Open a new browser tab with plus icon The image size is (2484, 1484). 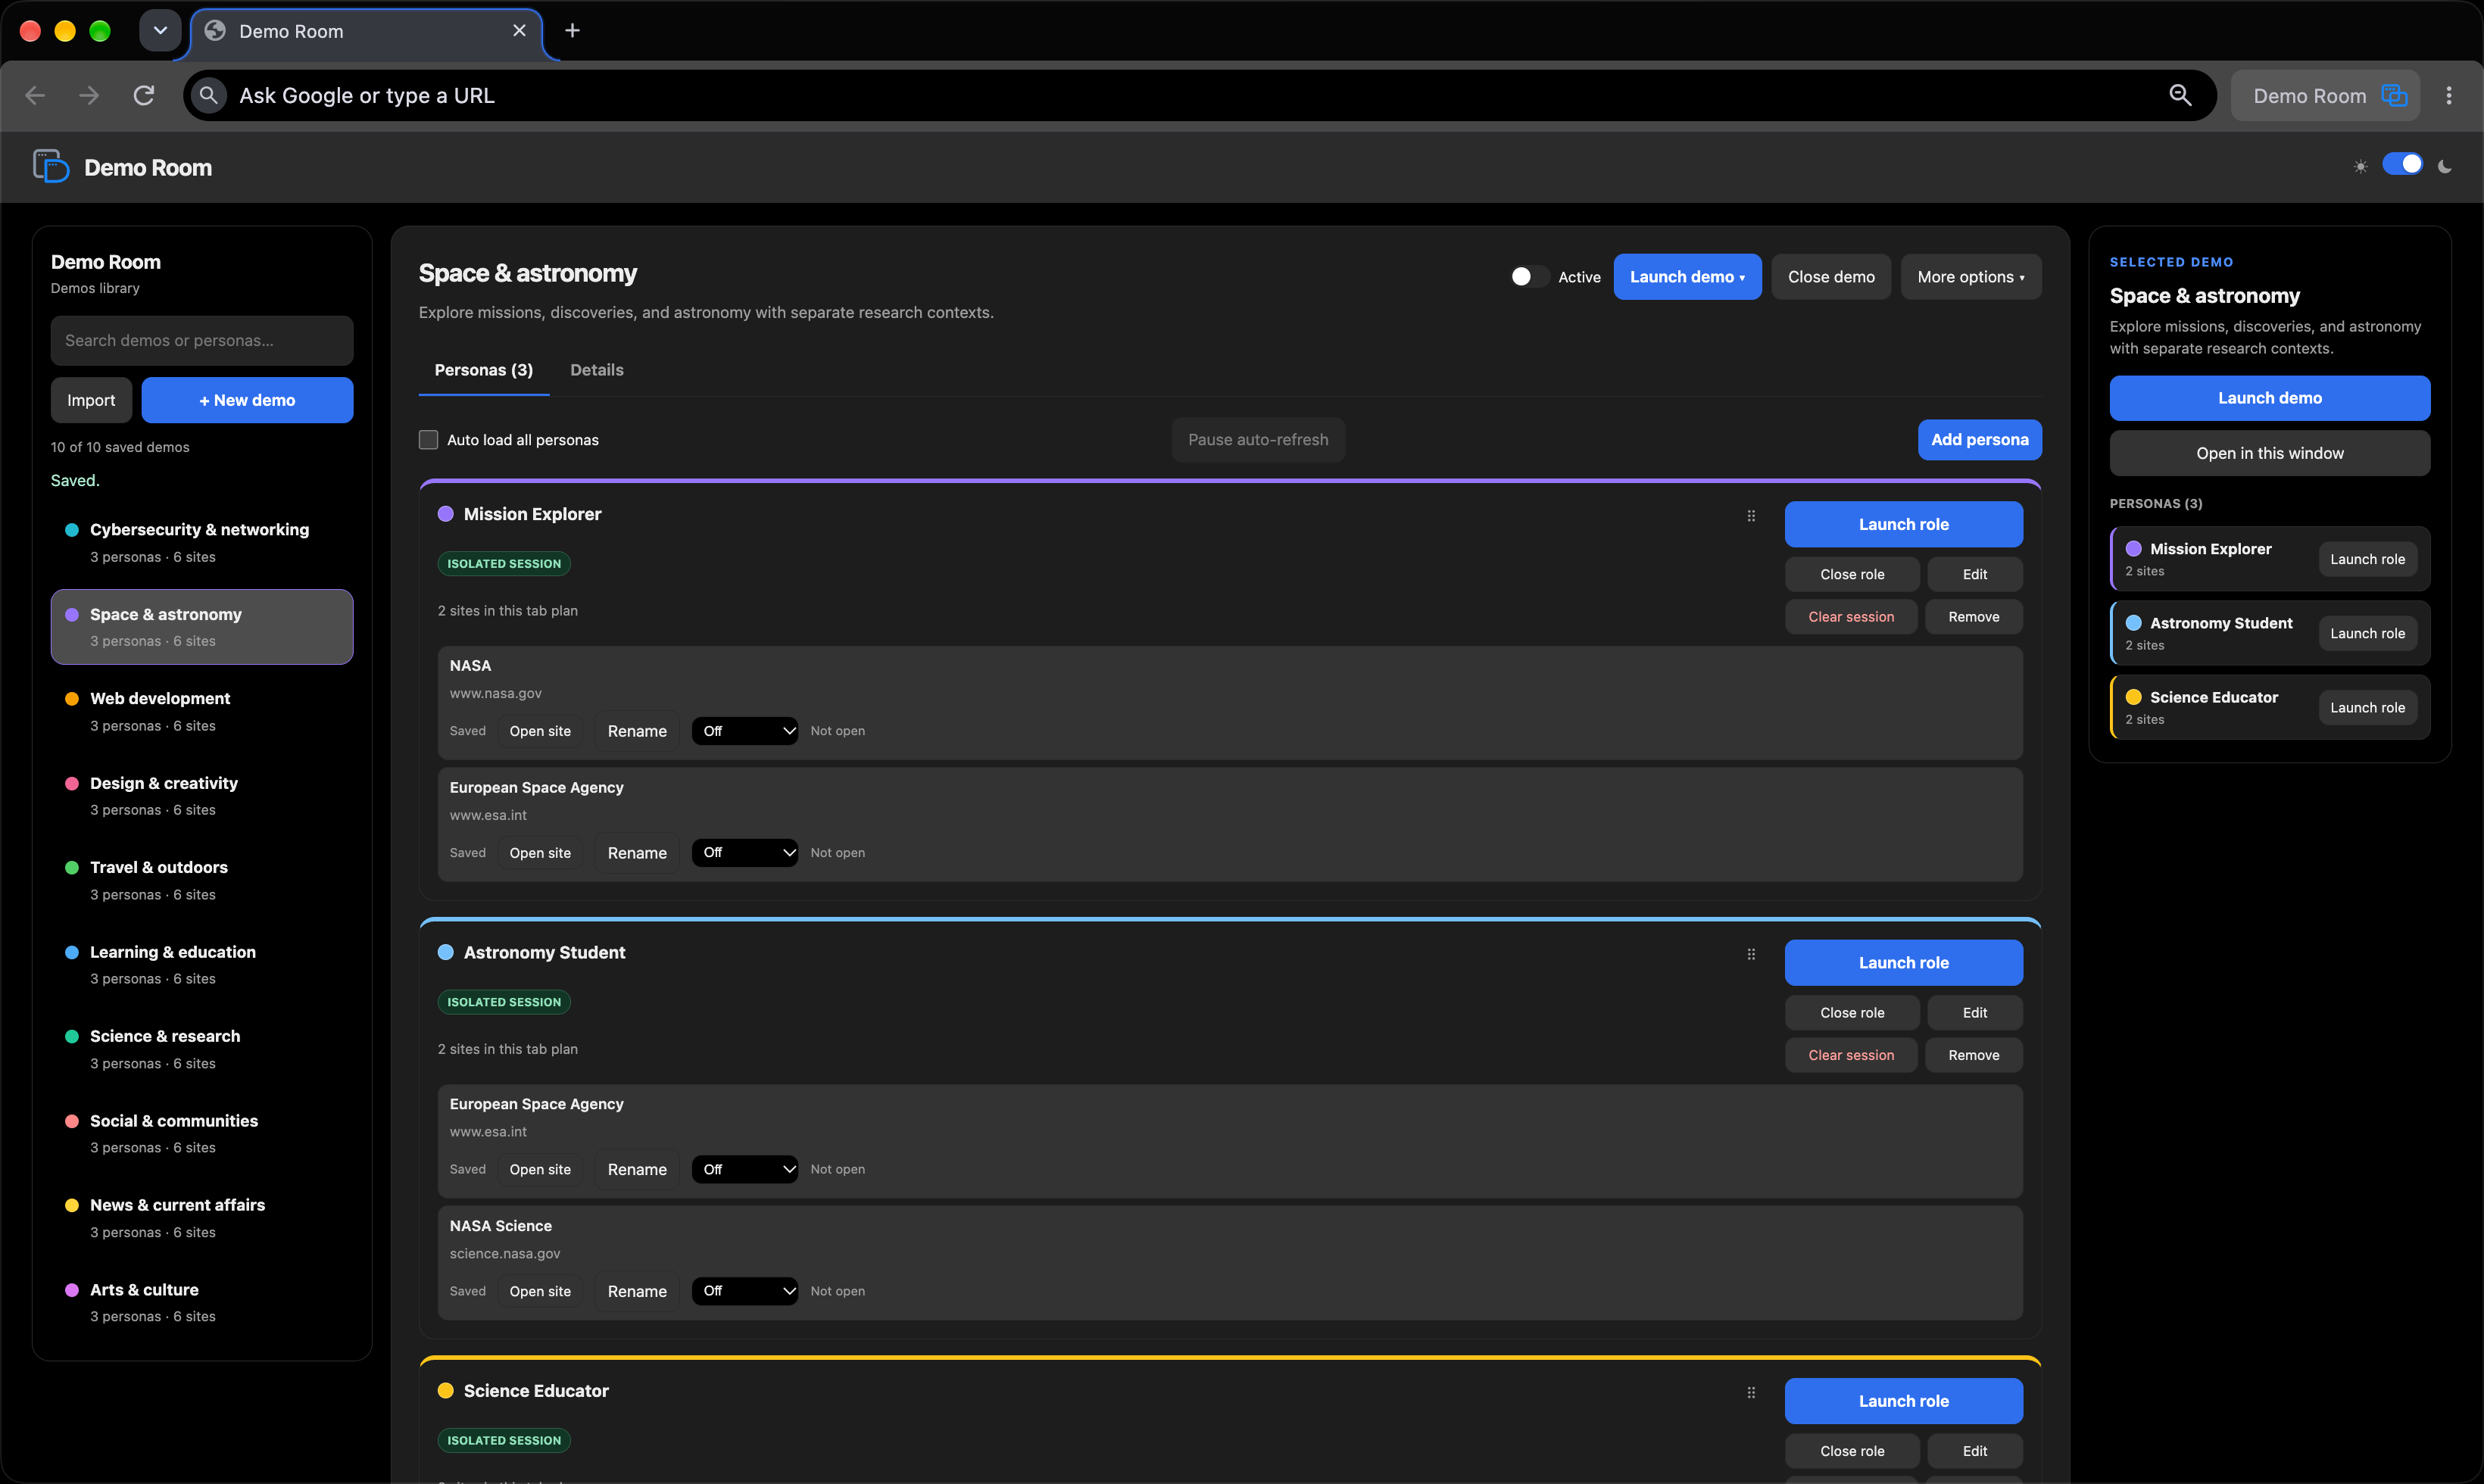[572, 30]
